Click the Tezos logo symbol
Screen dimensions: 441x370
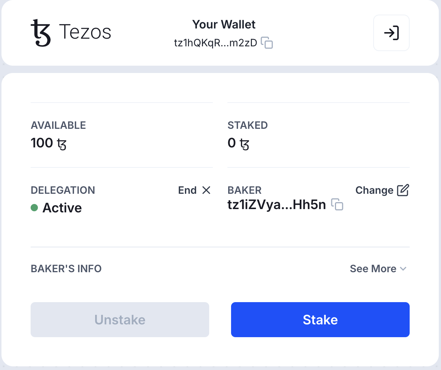(41, 33)
